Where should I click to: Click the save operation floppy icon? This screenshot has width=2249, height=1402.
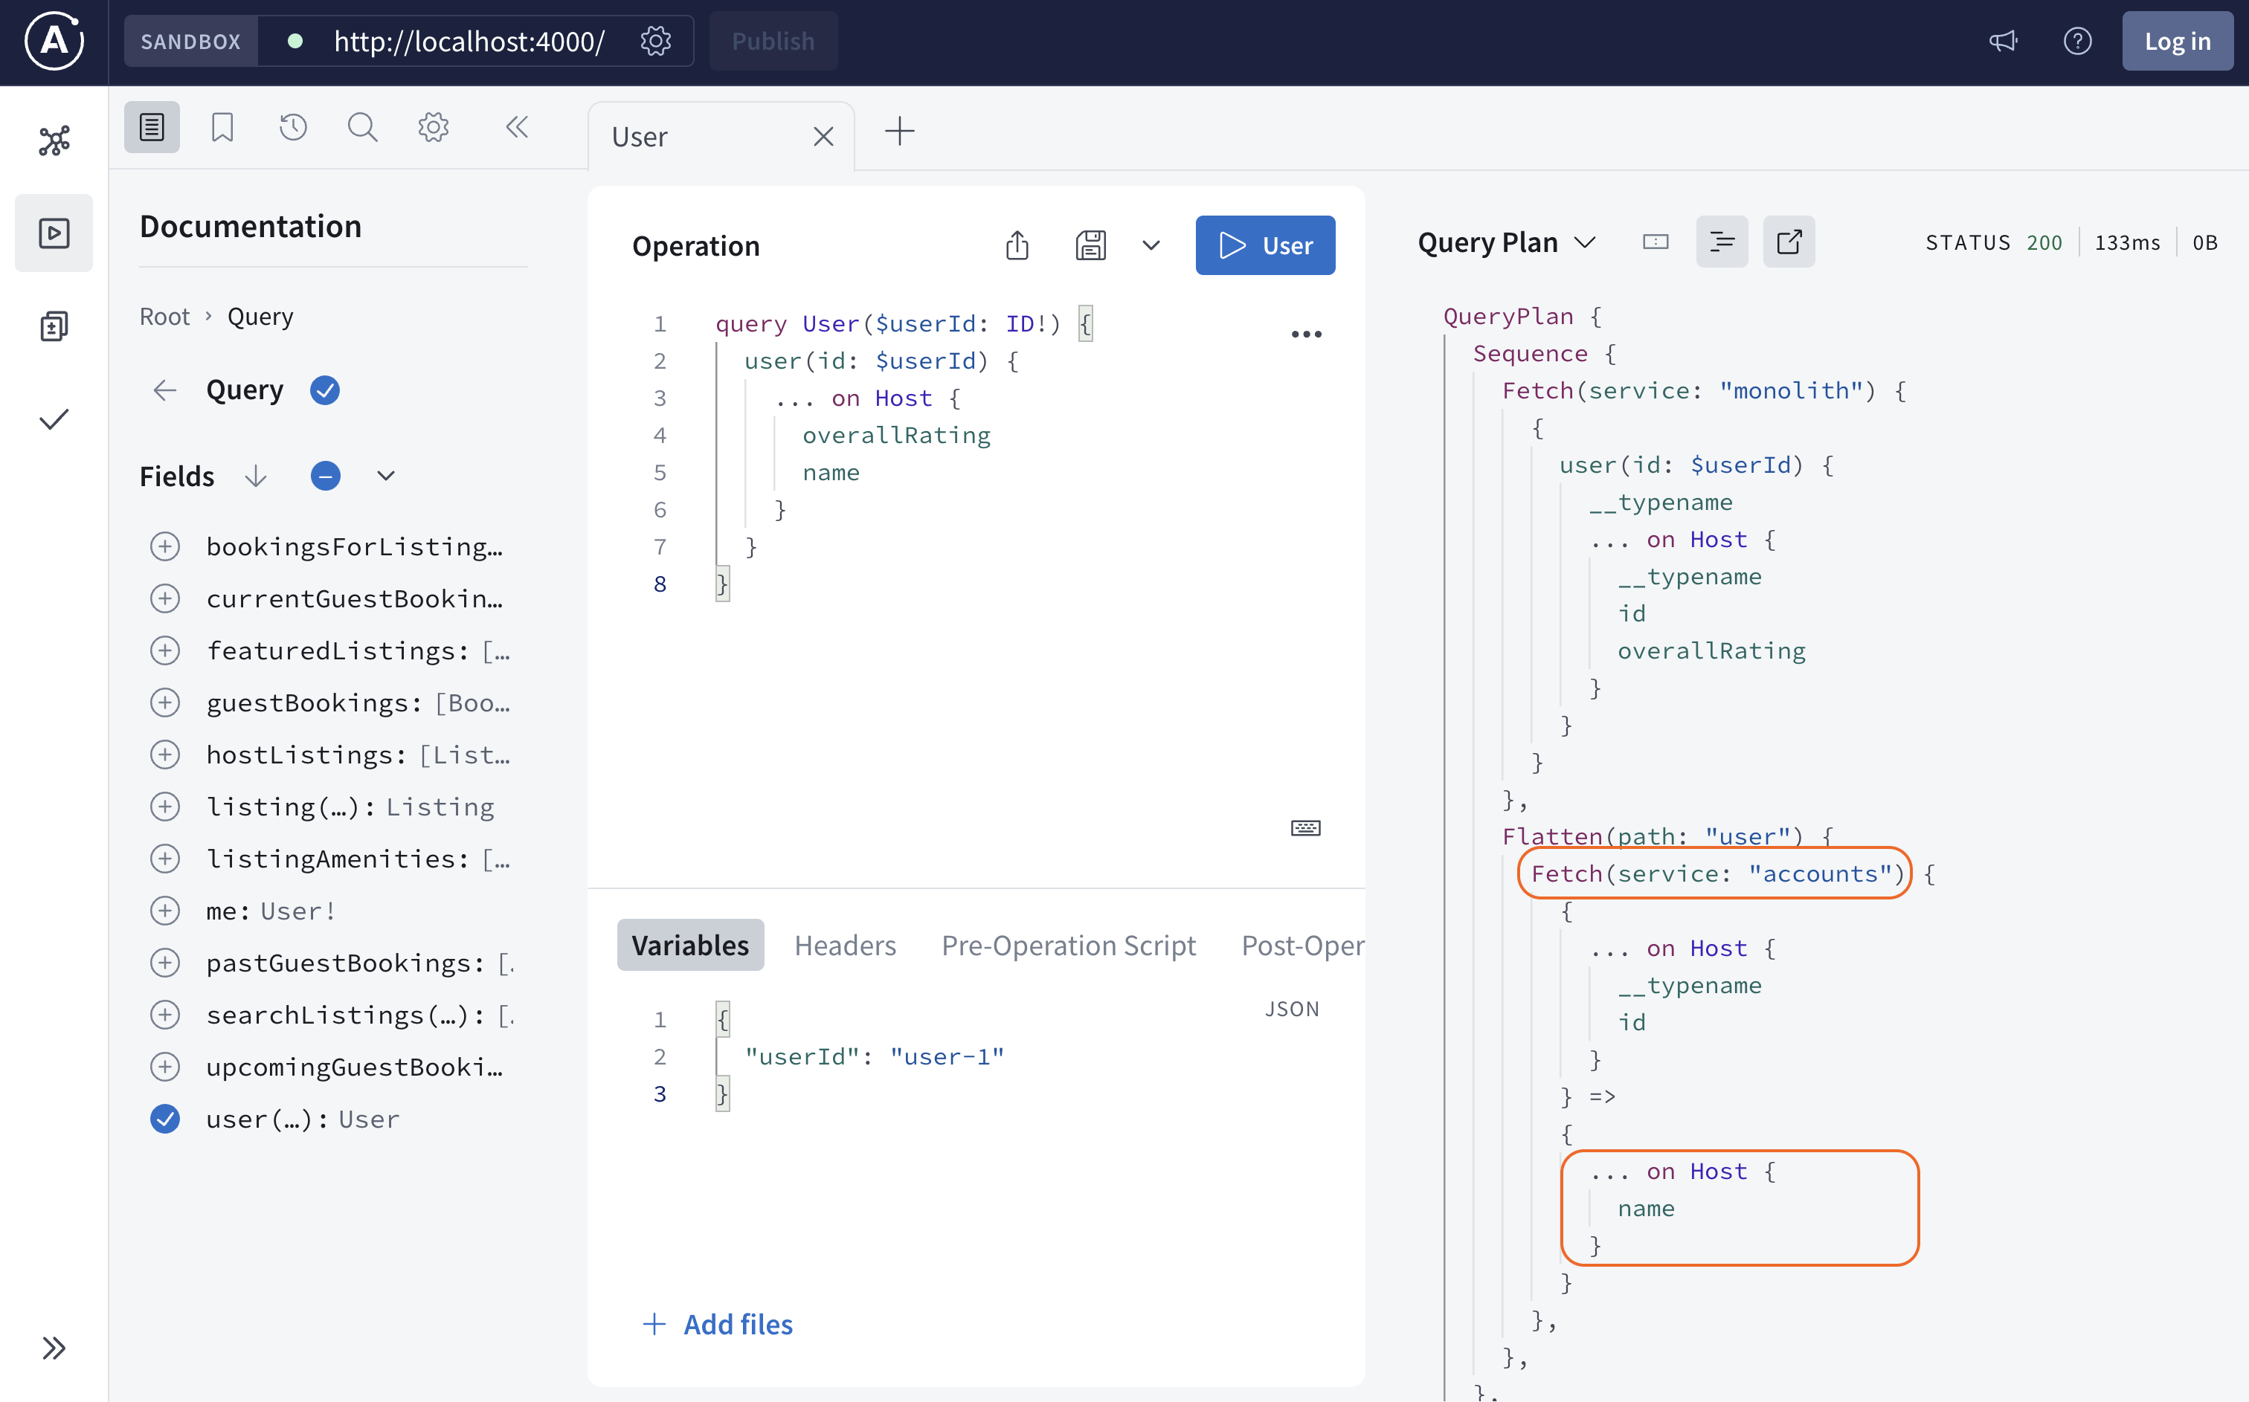click(x=1090, y=246)
